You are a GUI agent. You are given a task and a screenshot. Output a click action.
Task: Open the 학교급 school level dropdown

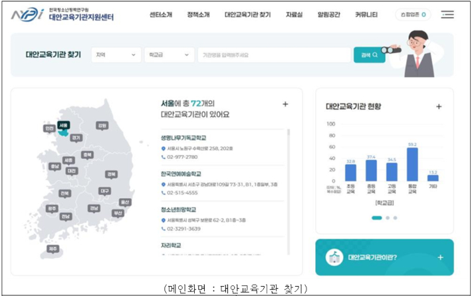169,55
